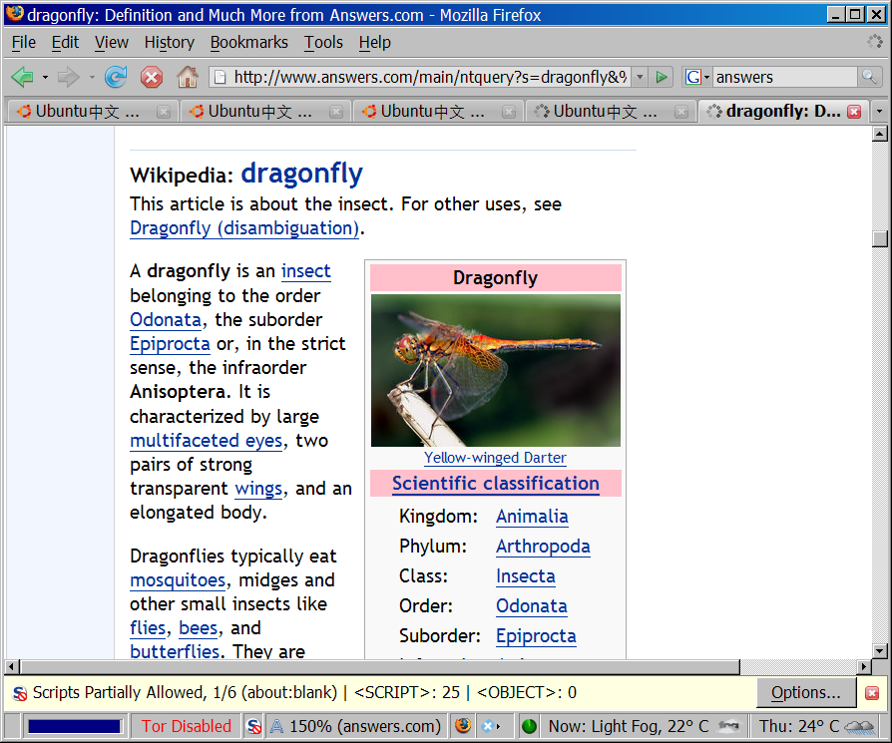
Task: Open the list-all-tabs dropdown
Action: 879,112
